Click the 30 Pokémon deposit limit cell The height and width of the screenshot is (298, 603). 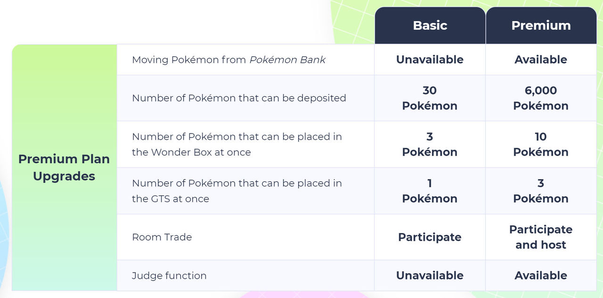tap(430, 98)
